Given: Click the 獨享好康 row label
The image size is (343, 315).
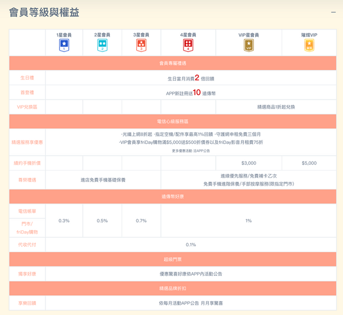Looking at the screenshot, I should click(x=27, y=274).
